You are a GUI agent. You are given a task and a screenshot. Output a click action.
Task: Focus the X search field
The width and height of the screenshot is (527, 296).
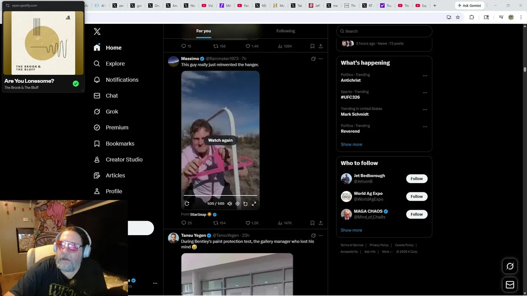click(x=384, y=31)
